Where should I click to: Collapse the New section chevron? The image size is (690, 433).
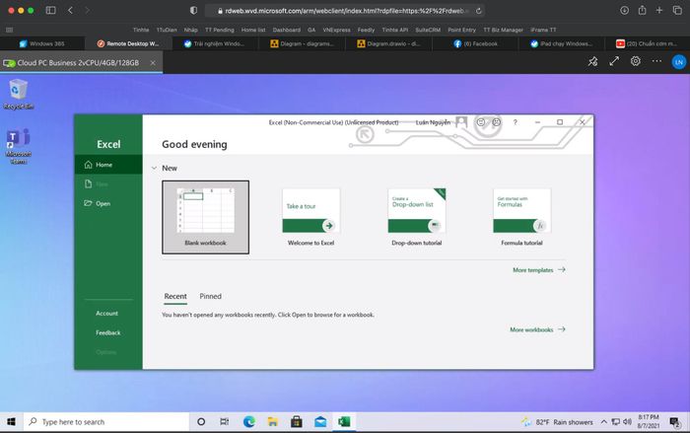tap(154, 169)
